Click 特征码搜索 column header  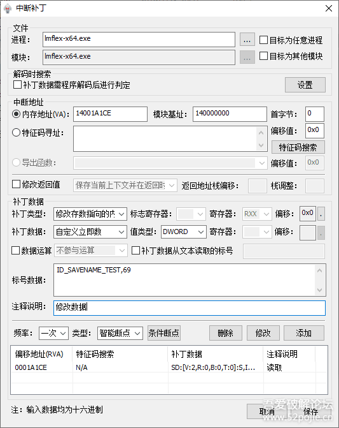[x=120, y=354]
